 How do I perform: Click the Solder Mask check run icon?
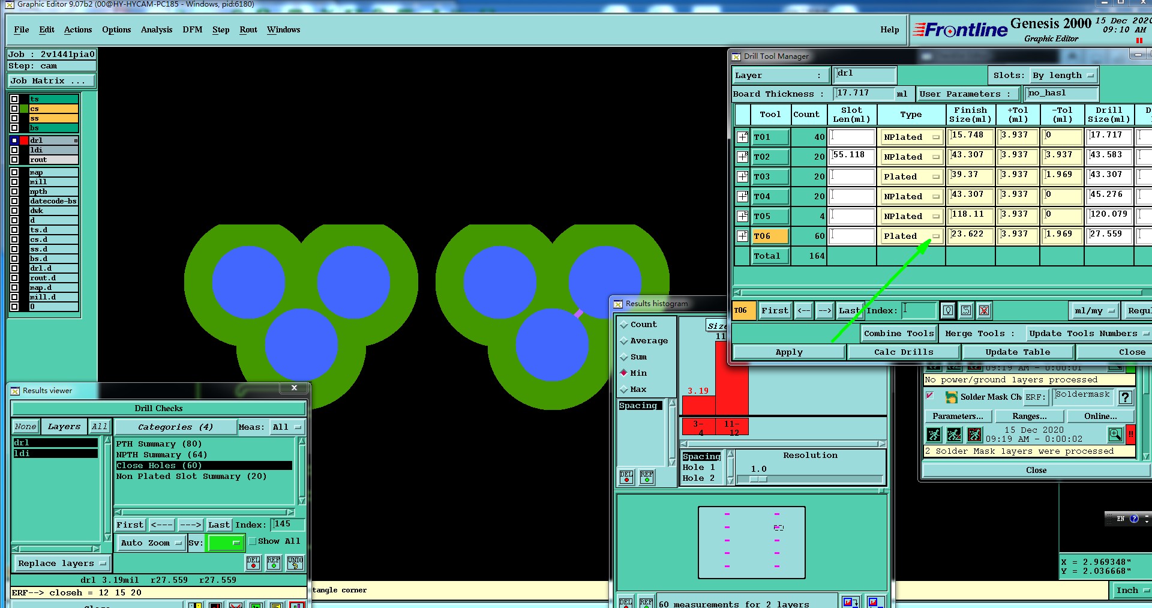point(934,435)
